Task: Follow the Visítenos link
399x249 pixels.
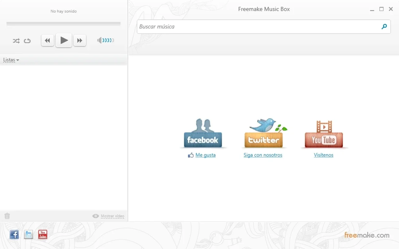Action: pos(324,155)
